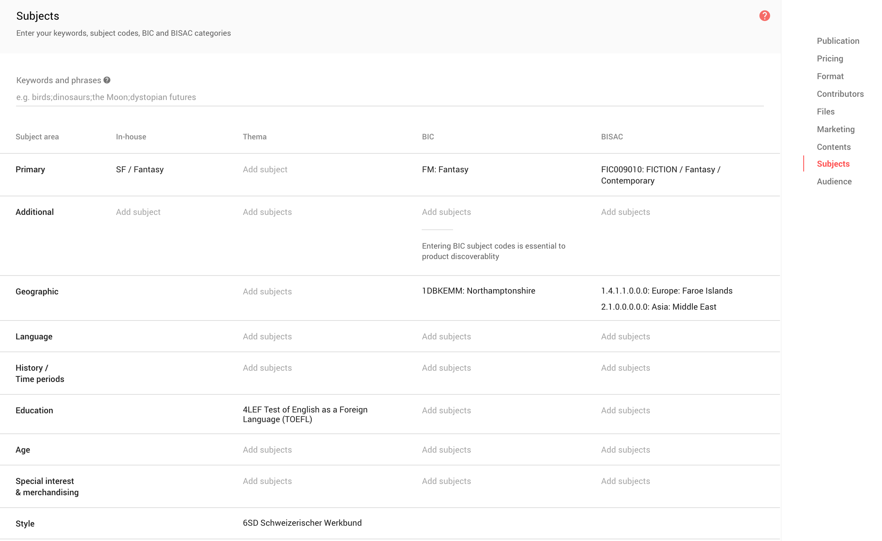Go to the Pricing section
Screen dimensions: 882x541
coord(830,59)
